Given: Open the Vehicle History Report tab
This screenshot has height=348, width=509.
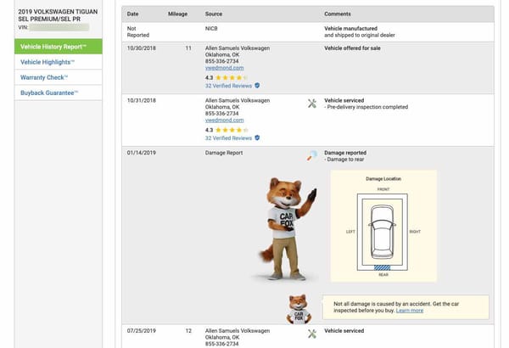Looking at the screenshot, I should pyautogui.click(x=58, y=47).
